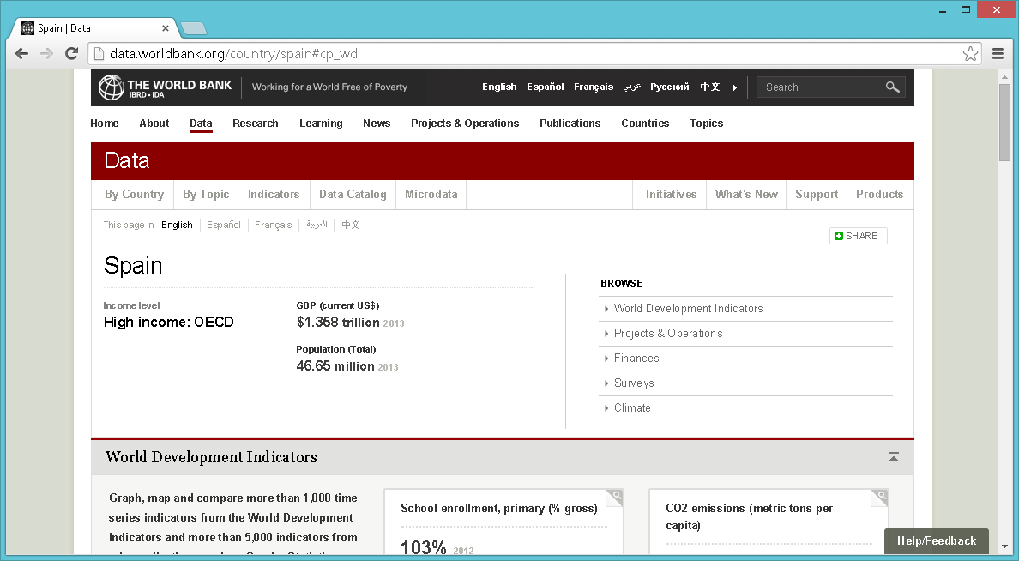
Task: Click the page icon in address bar
Action: 99,54
